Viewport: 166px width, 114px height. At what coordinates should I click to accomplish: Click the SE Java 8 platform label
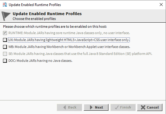click(x=80, y=54)
